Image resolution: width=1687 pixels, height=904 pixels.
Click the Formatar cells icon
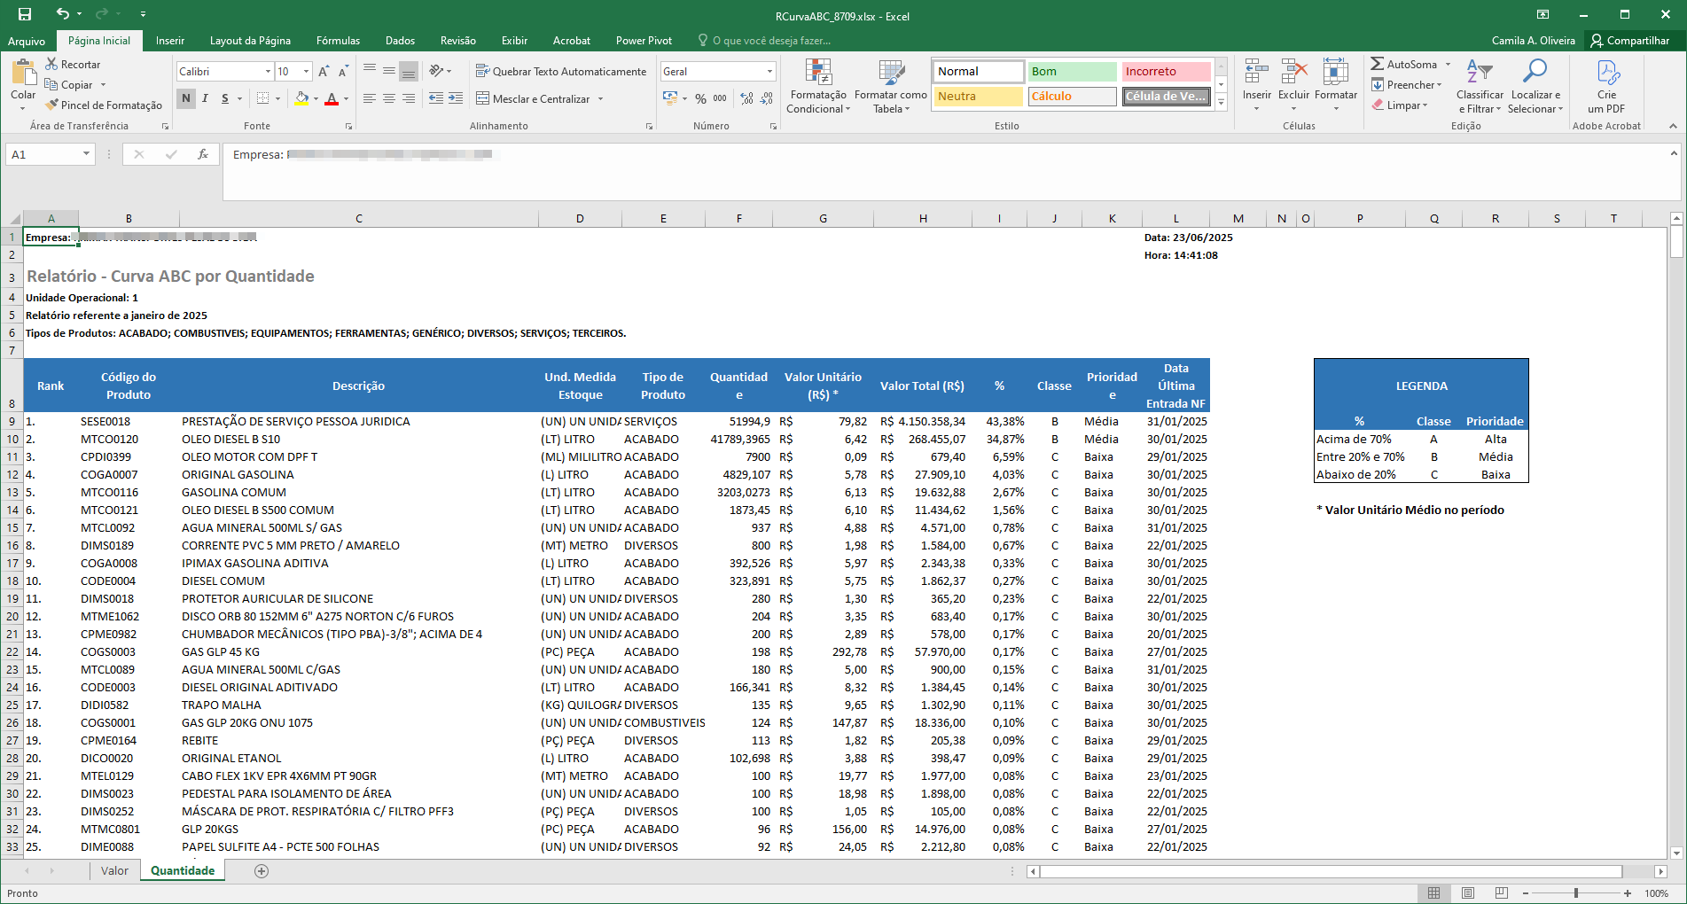coord(1336,73)
